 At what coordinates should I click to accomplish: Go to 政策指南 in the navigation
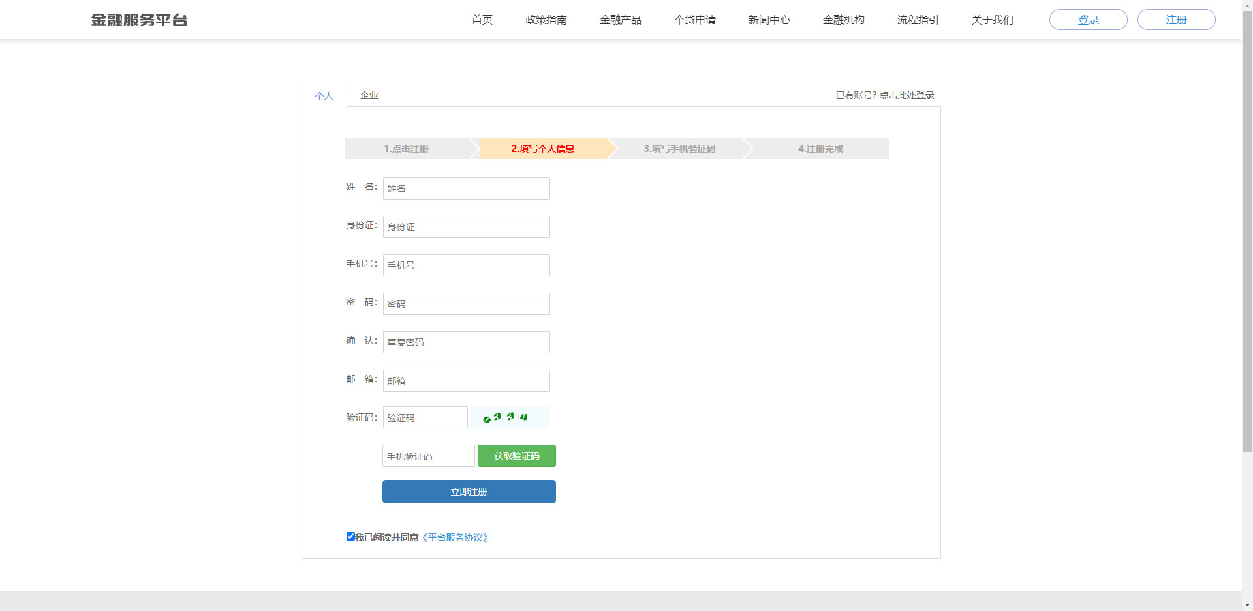coord(546,20)
